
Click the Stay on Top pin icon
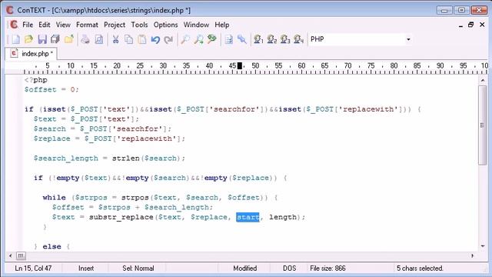pos(242,39)
